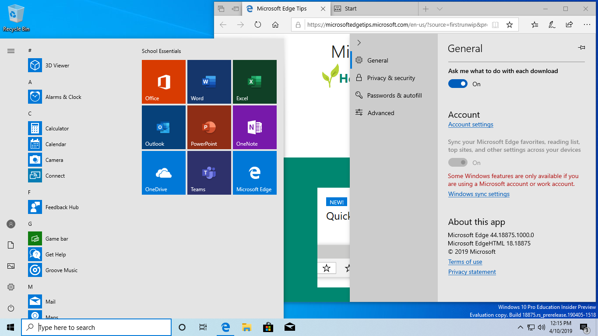Open the OneNote tile
Image resolution: width=598 pixels, height=336 pixels.
click(x=254, y=127)
